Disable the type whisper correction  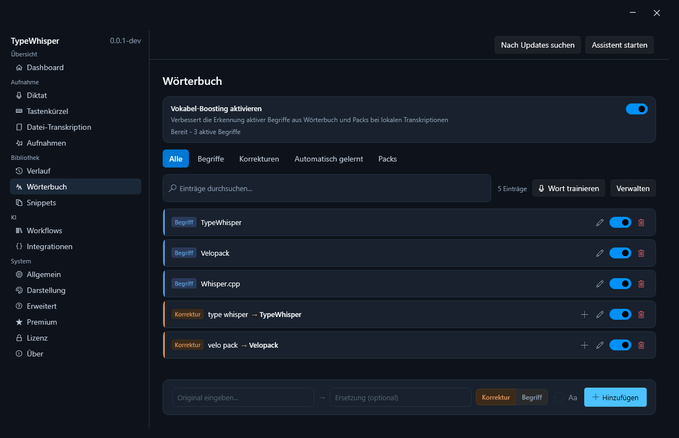tap(620, 314)
